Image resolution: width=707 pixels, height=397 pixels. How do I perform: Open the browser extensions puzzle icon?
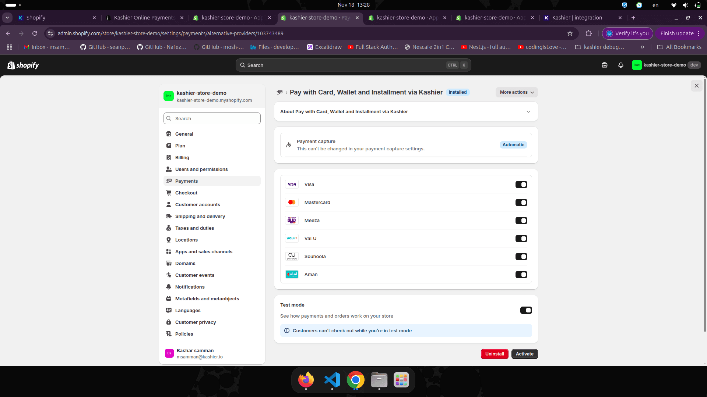point(589,33)
